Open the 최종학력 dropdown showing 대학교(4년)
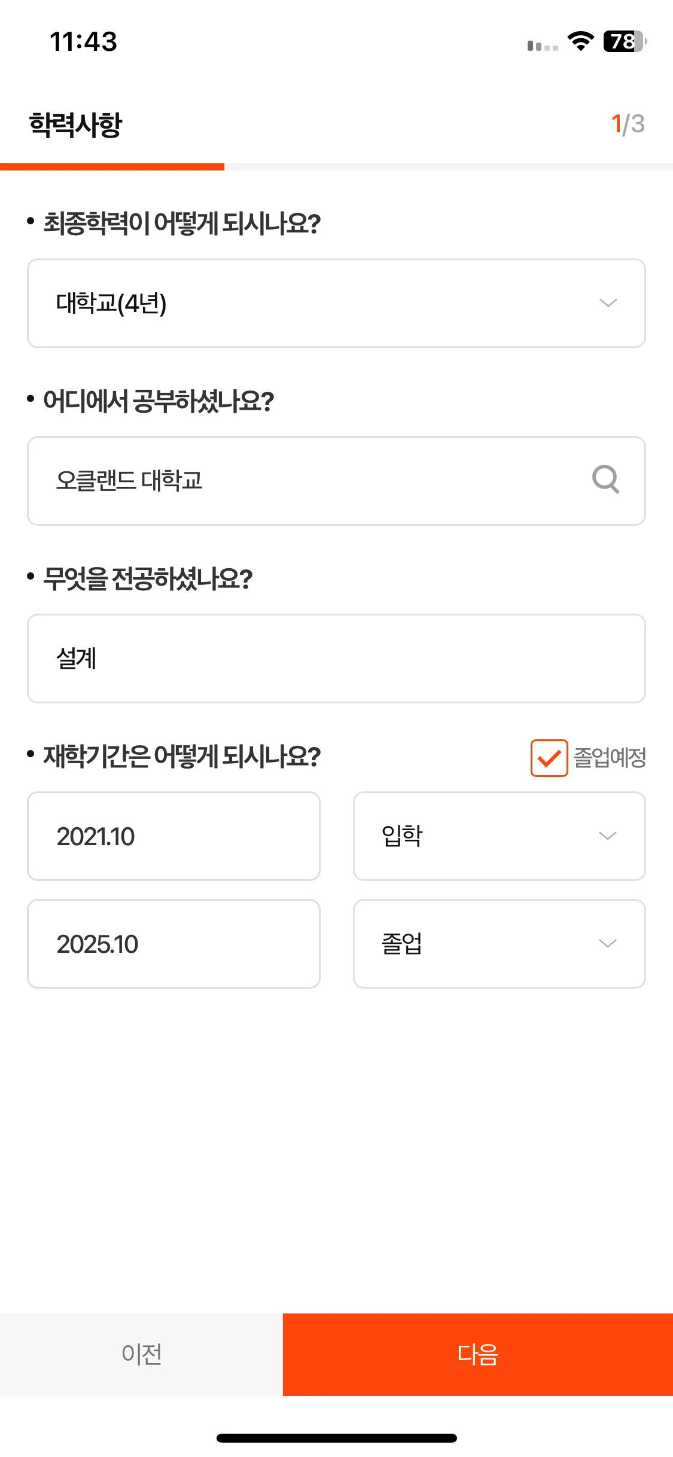673x1457 pixels. 336,303
